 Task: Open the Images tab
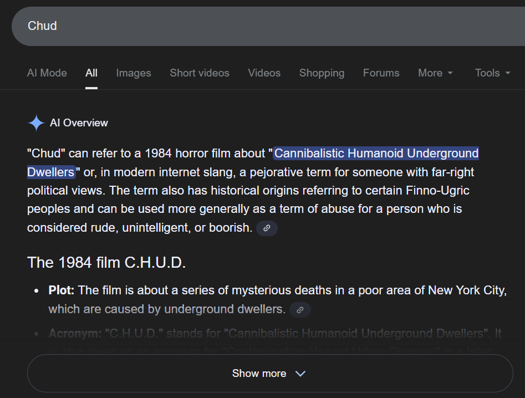[134, 73]
